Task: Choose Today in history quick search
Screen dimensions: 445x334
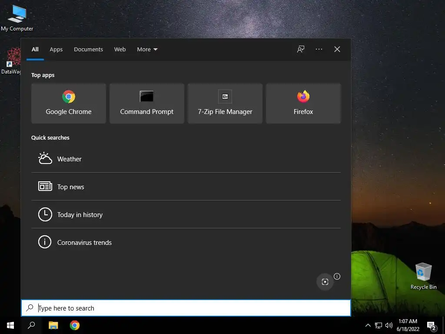Action: coord(186,214)
